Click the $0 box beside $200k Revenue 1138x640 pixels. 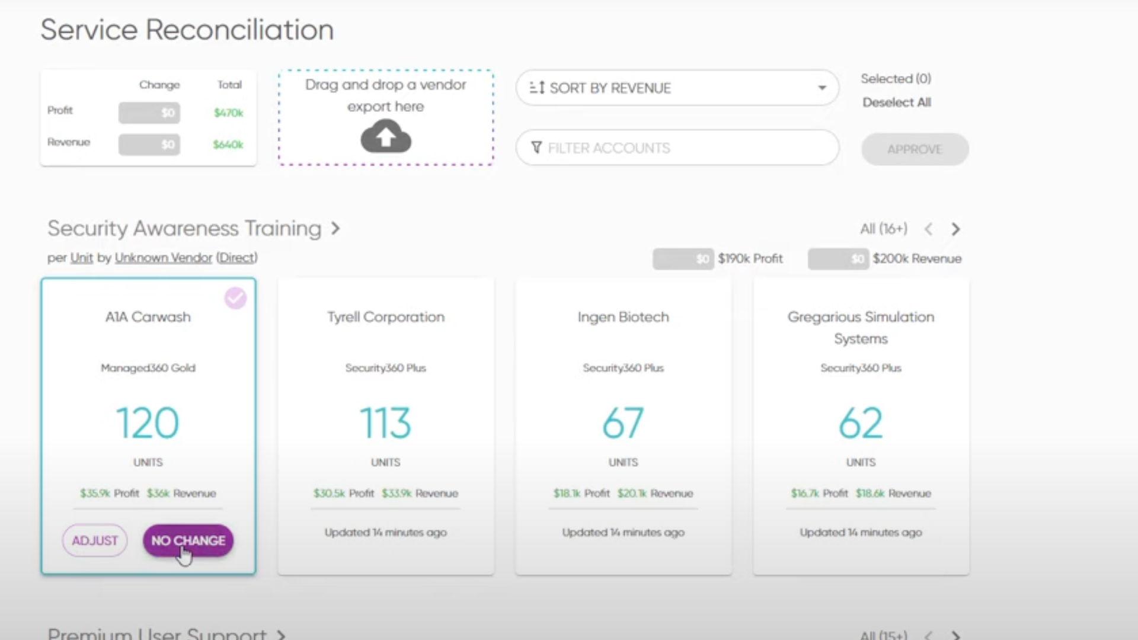pos(839,259)
